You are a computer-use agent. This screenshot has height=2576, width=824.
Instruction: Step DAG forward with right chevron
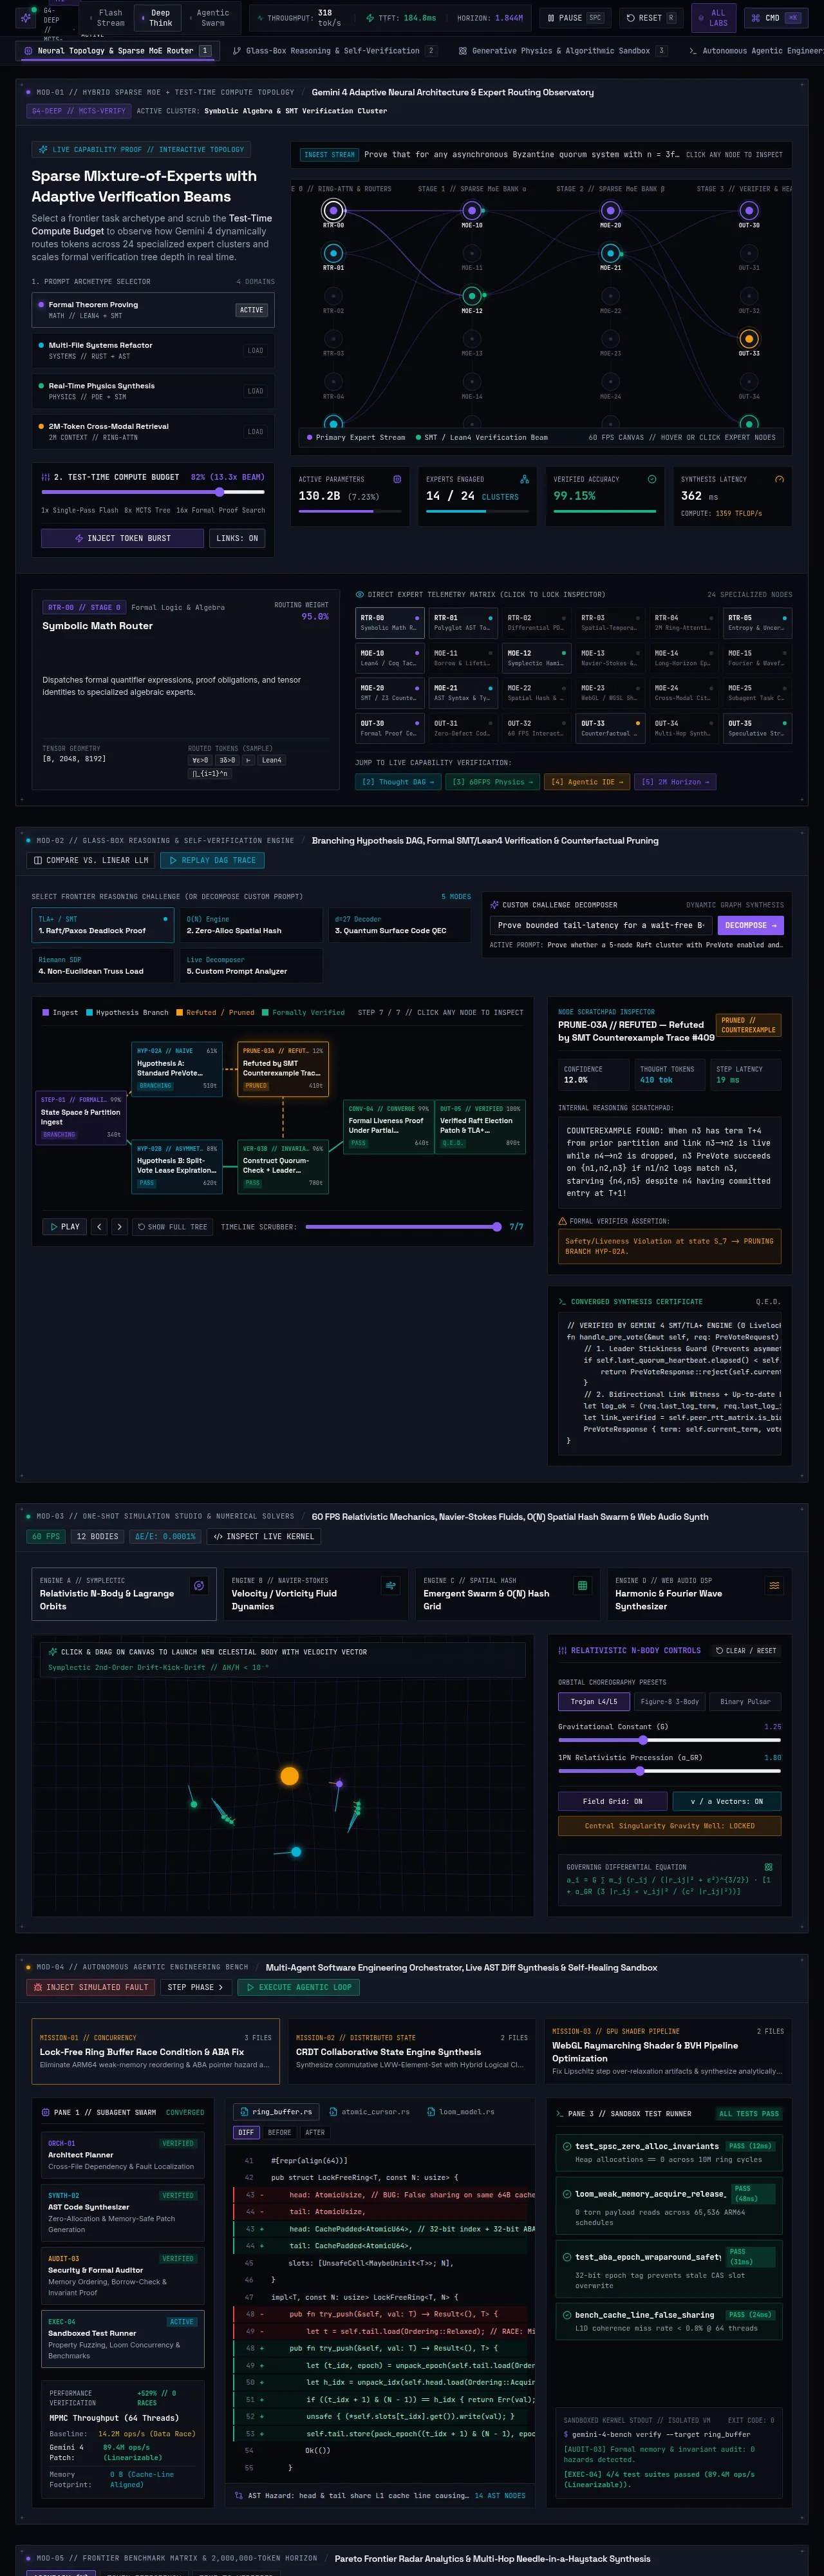point(119,1226)
